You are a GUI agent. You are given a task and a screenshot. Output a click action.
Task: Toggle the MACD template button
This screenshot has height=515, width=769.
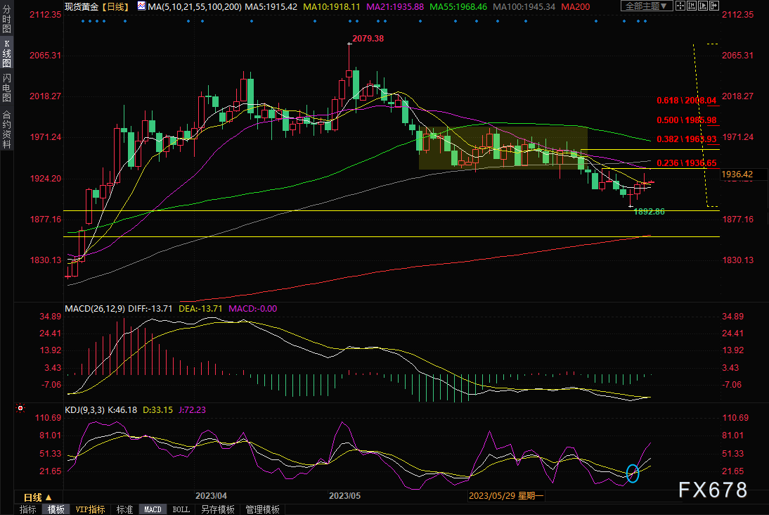click(153, 509)
